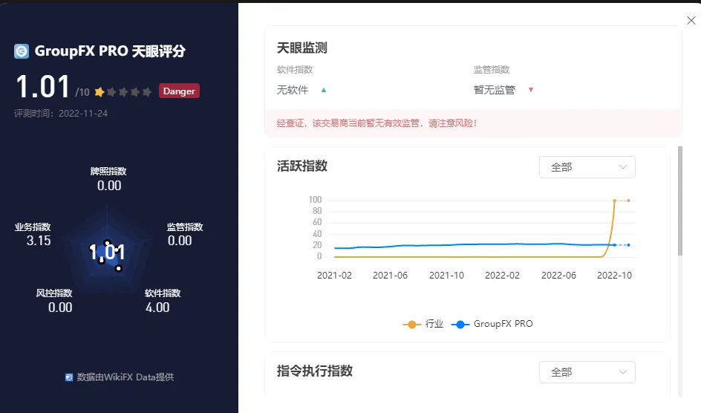The image size is (701, 413).
Task: Click the red down triangle beside 暂无监管
Action: 531,90
